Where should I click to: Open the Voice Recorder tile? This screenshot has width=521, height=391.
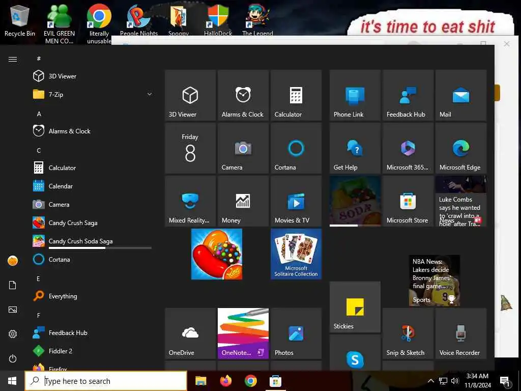460,333
